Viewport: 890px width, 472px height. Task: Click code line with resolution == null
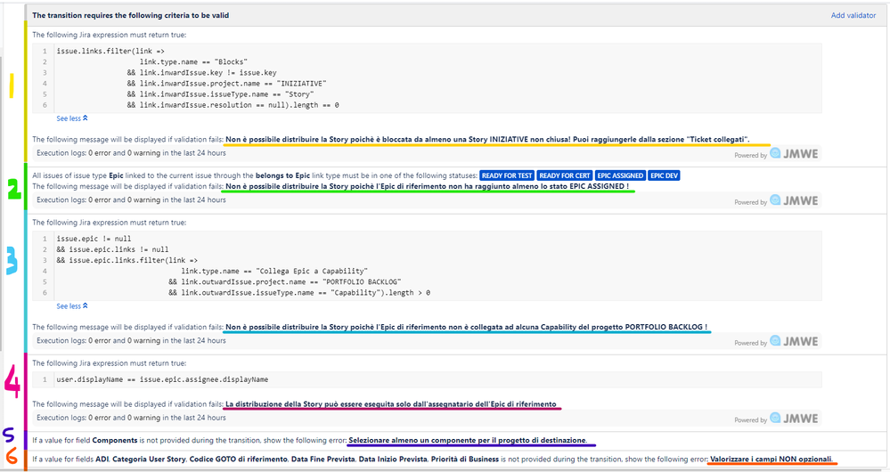(233, 105)
